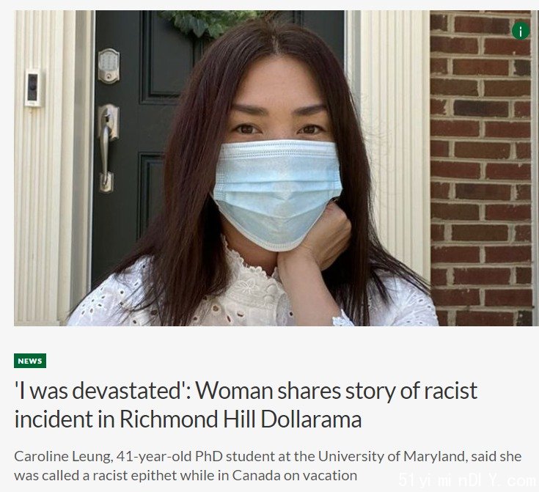Click the red brick wall in photo

pyautogui.click(x=481, y=169)
